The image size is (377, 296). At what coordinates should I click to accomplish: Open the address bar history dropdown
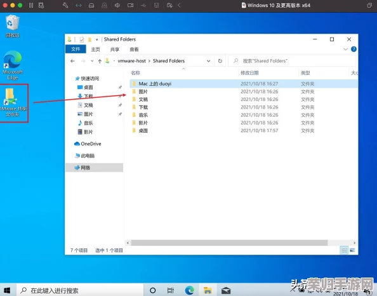tap(208, 61)
